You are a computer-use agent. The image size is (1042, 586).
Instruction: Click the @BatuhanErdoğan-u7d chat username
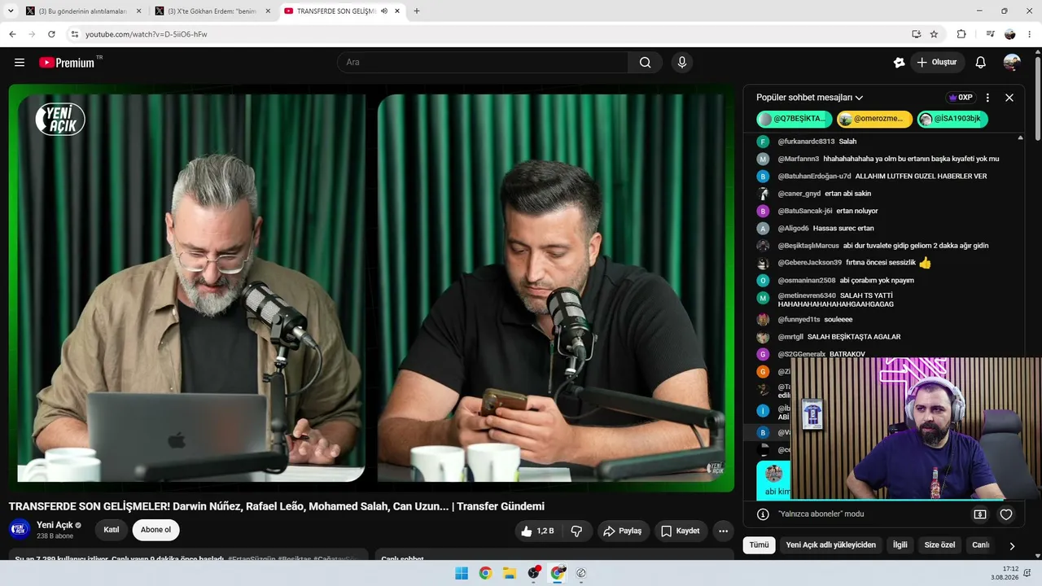(x=814, y=177)
